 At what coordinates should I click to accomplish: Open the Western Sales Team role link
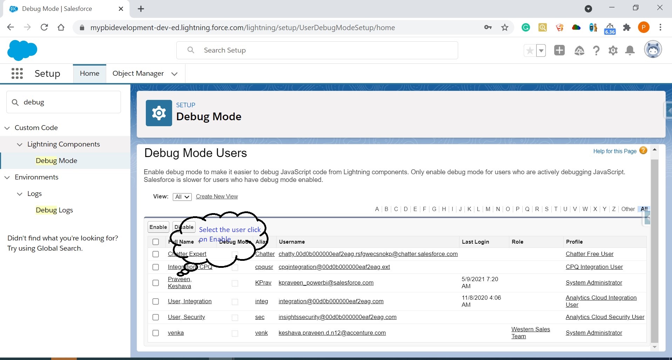point(531,333)
